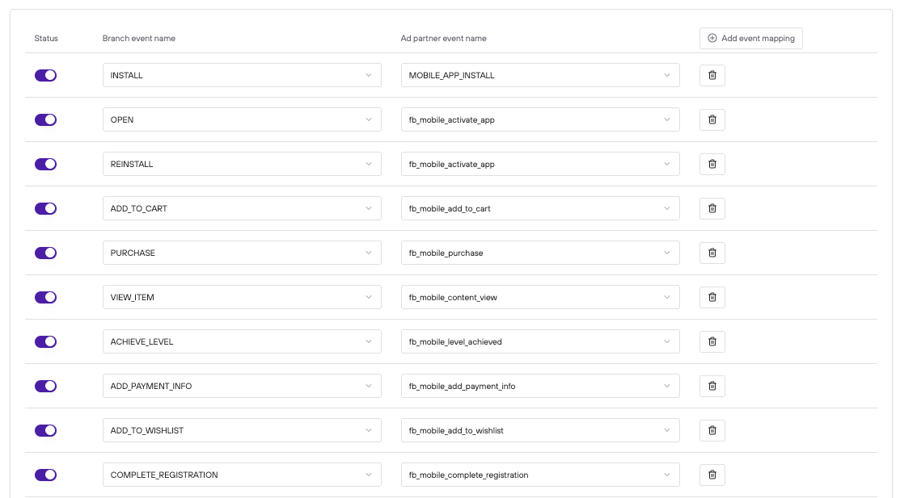
Task: Open the ADD_TO_WISHLIST Branch event dropdown
Action: (x=242, y=430)
